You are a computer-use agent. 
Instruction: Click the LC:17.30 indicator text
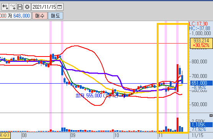point(198,24)
